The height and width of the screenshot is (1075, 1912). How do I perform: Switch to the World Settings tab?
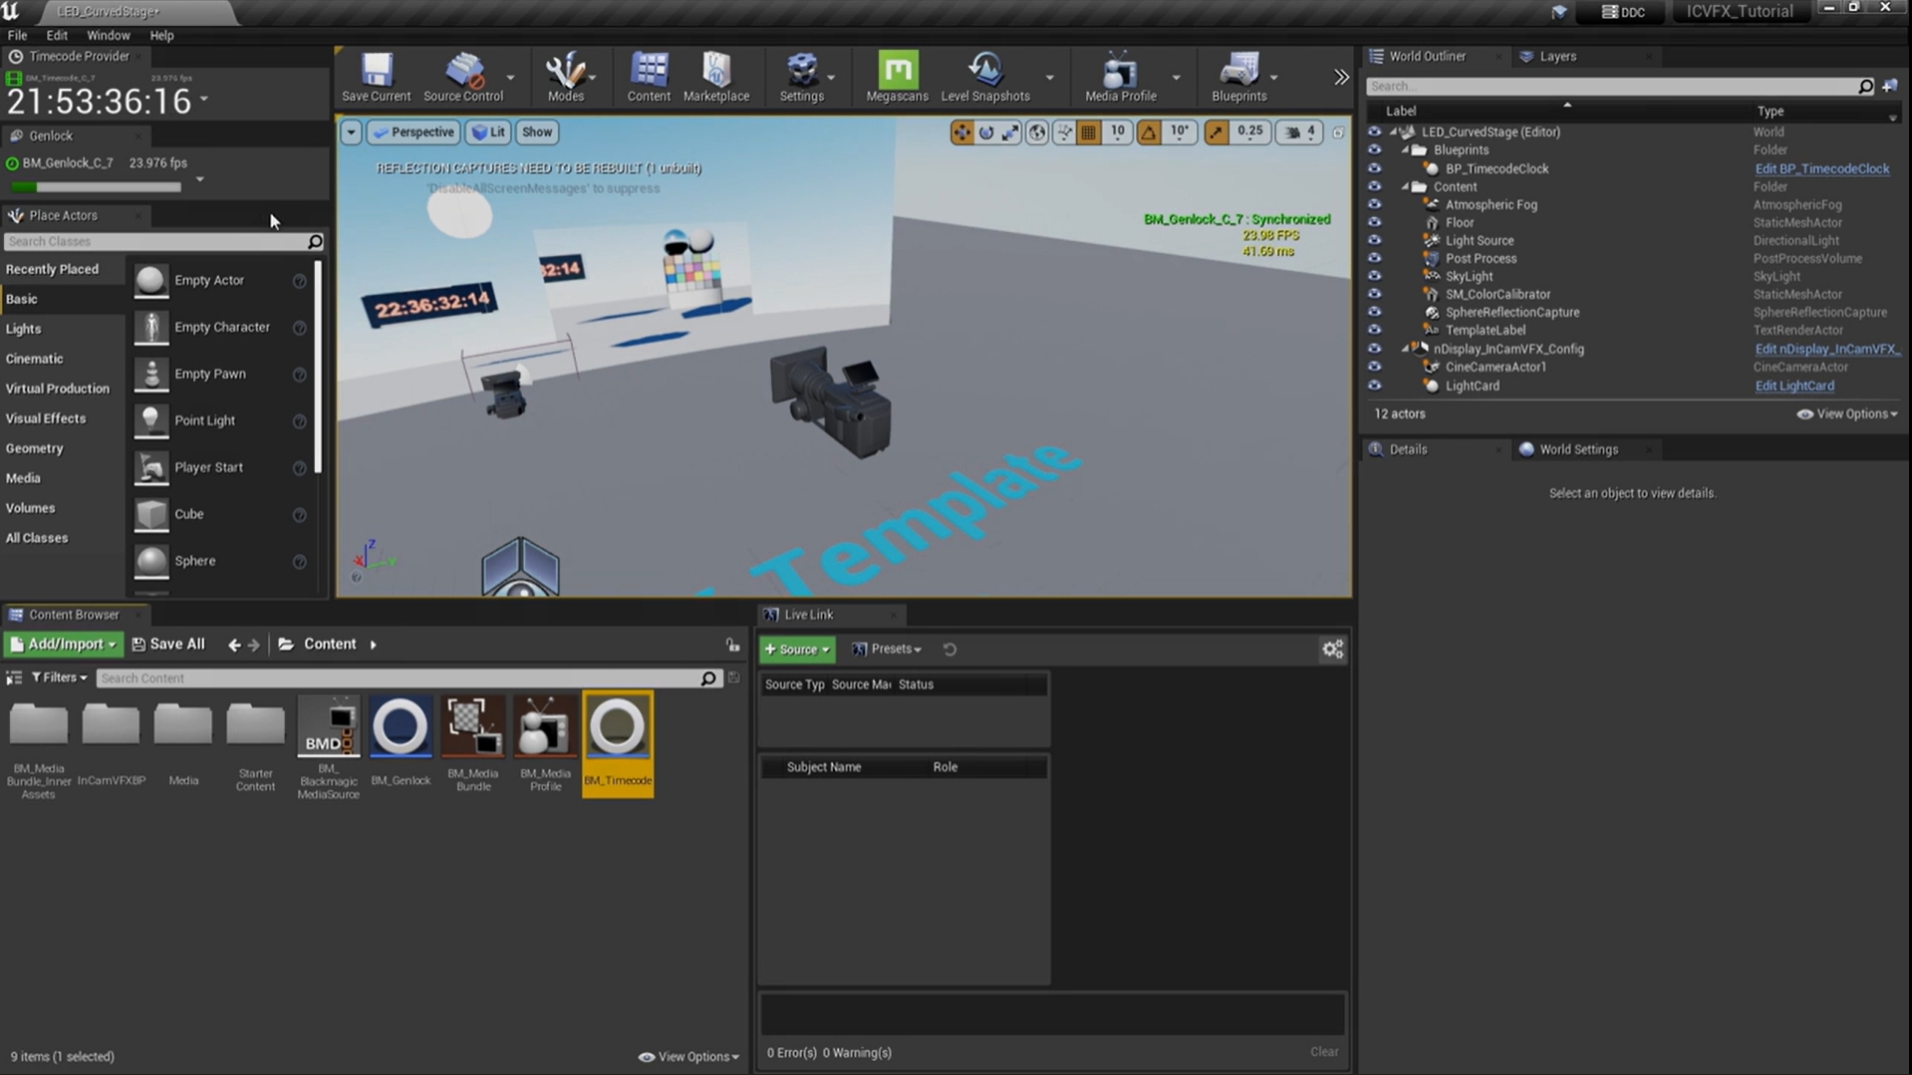[1577, 449]
